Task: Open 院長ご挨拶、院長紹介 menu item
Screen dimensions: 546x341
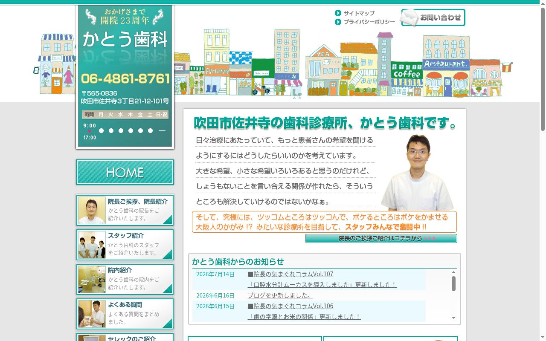Action: [x=125, y=210]
